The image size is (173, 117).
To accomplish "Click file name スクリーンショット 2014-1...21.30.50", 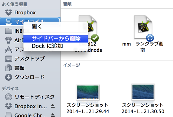I will pyautogui.click(x=143, y=108).
